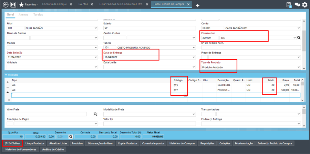Add a product row with plus icon
This screenshot has width=310, height=154.
[8, 82]
